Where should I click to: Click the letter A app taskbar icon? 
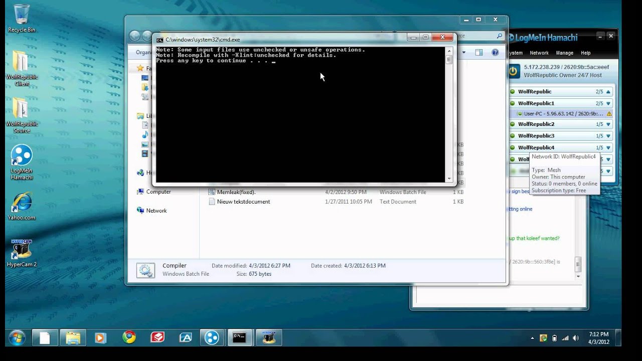[186, 338]
